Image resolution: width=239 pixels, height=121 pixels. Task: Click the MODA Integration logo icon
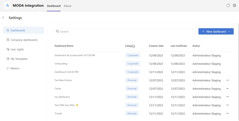[x=7, y=6]
